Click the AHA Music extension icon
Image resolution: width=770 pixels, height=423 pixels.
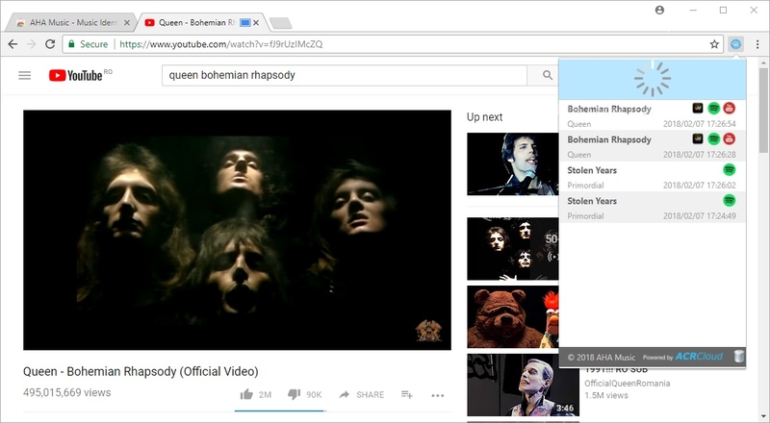(735, 44)
